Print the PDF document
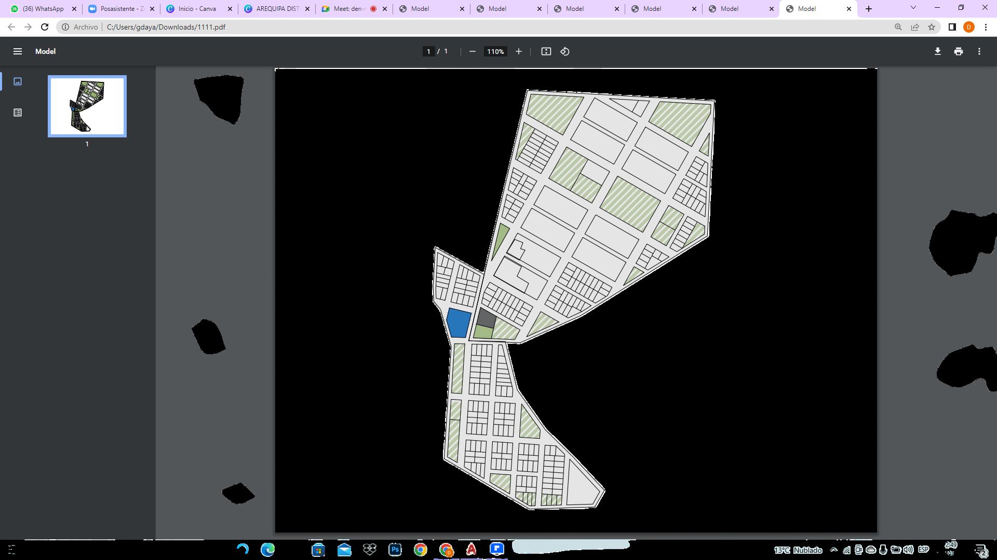Image resolution: width=997 pixels, height=560 pixels. tap(959, 51)
